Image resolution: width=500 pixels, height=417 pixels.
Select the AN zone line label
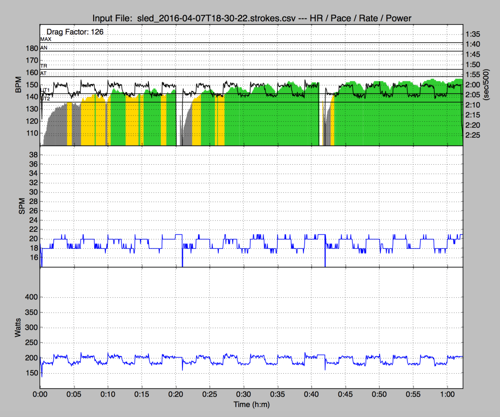tap(43, 48)
